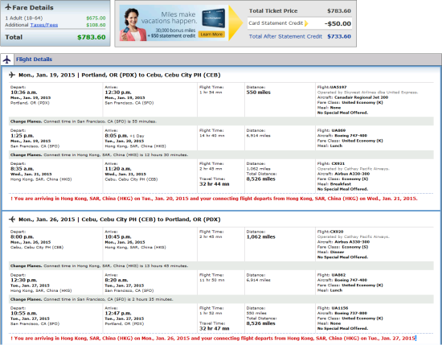Click the yellow arrow next to Card Statement Credit
This screenshot has height=345, width=442.
306,23
